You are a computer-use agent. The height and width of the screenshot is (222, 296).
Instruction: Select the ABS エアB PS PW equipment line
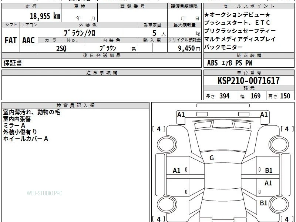tap(229, 63)
